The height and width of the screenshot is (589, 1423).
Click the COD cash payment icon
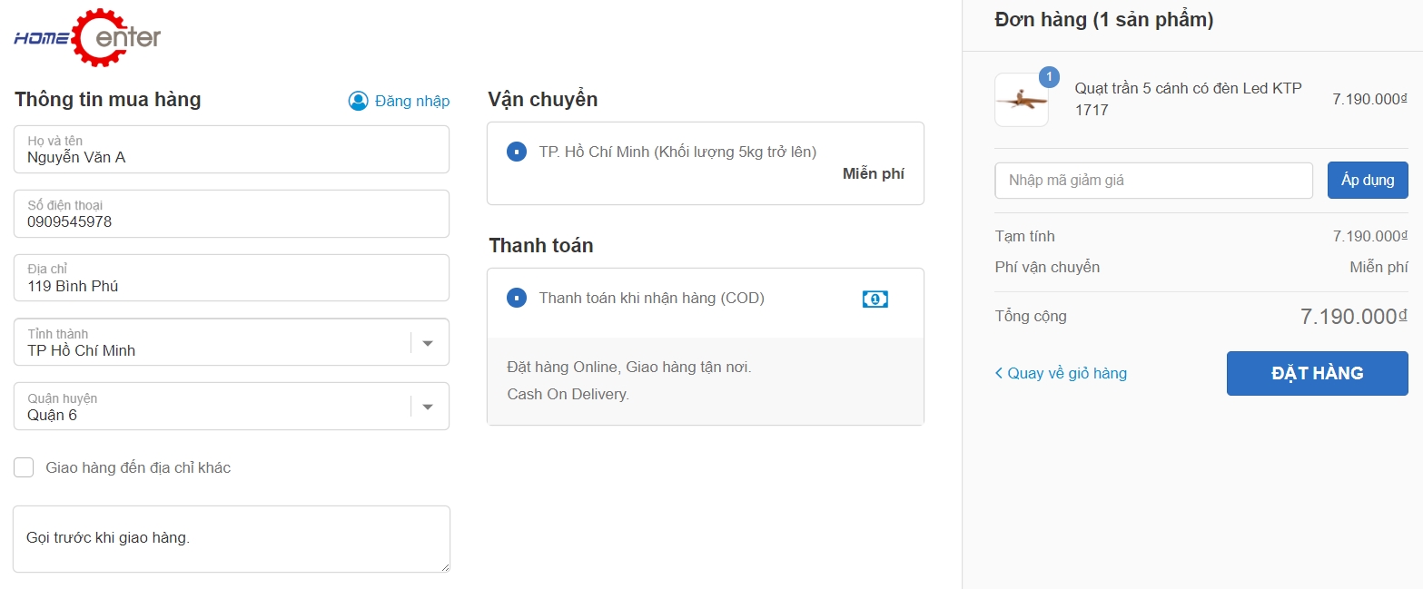875,299
